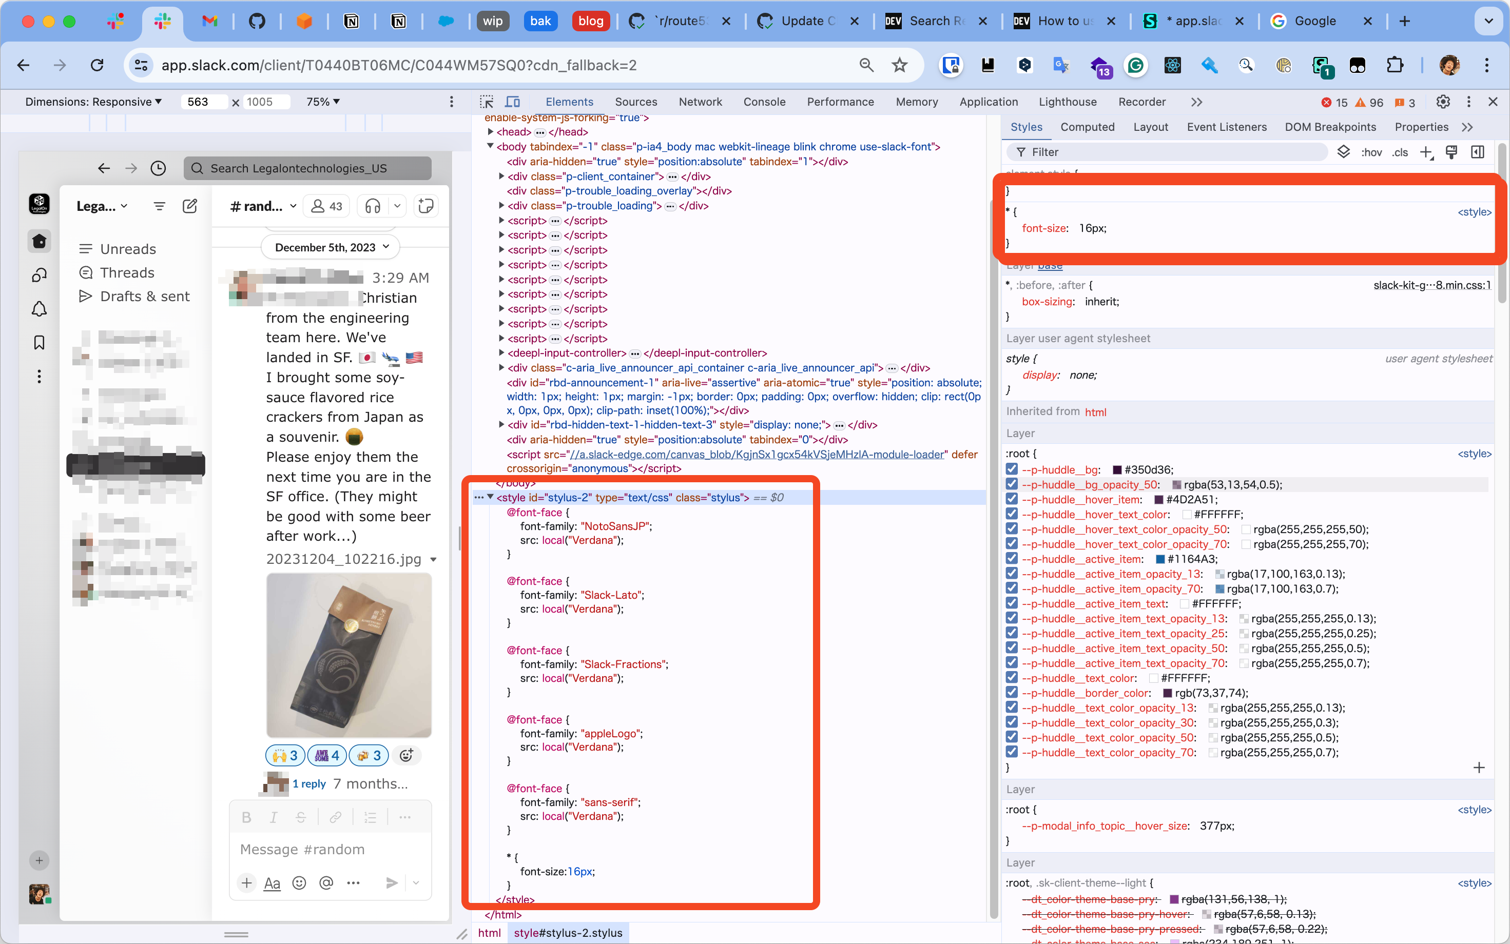Switch to the Console tab in DevTools

764,101
